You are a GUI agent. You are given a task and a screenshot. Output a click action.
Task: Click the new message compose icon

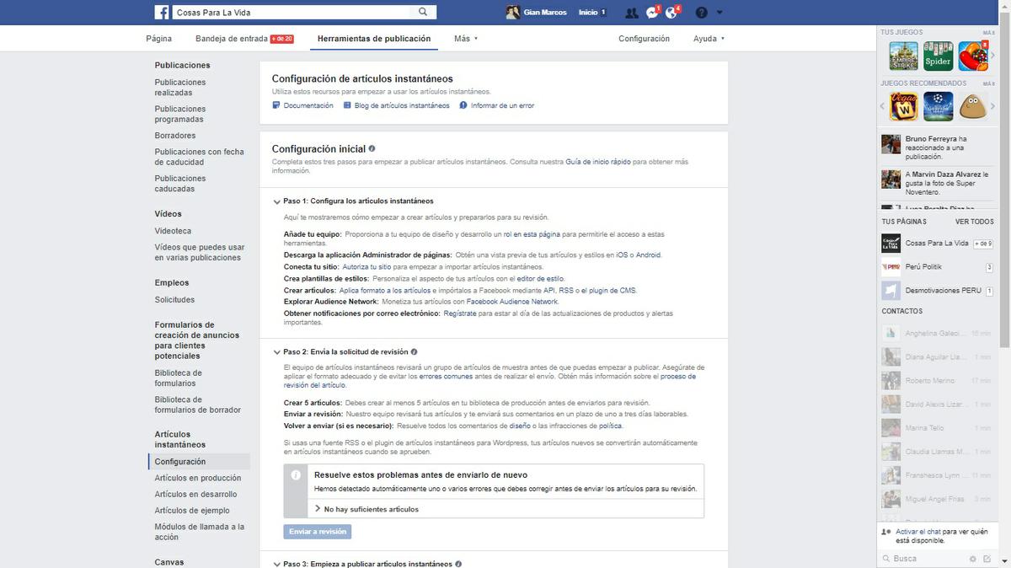988,558
